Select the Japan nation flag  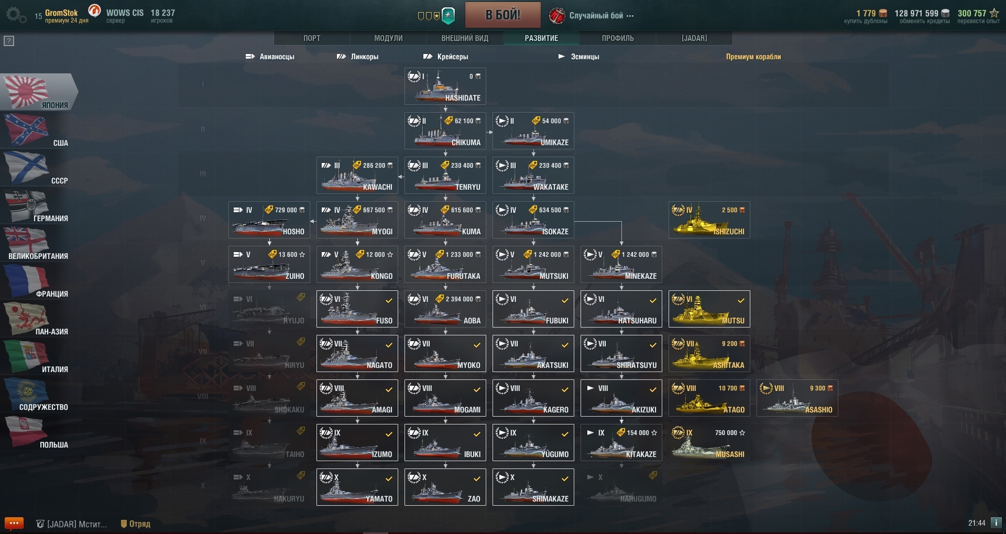(39, 92)
